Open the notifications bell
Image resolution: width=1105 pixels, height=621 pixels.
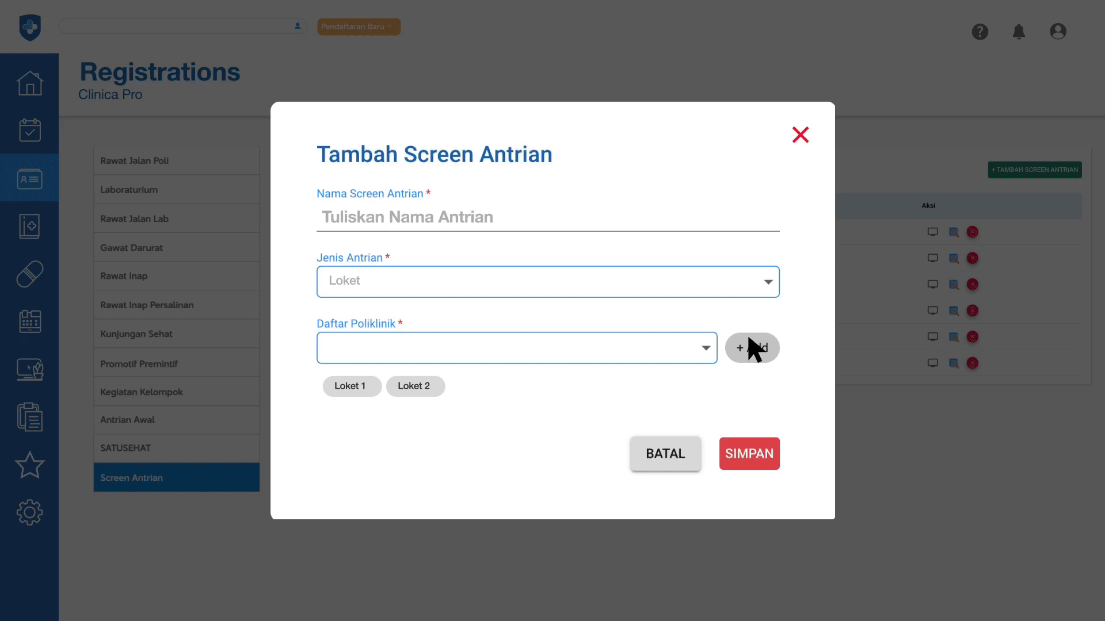(1019, 32)
